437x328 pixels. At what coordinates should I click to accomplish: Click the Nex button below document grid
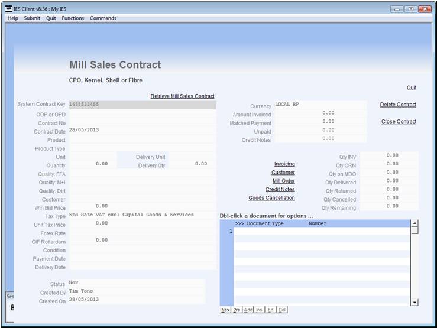[225, 310]
